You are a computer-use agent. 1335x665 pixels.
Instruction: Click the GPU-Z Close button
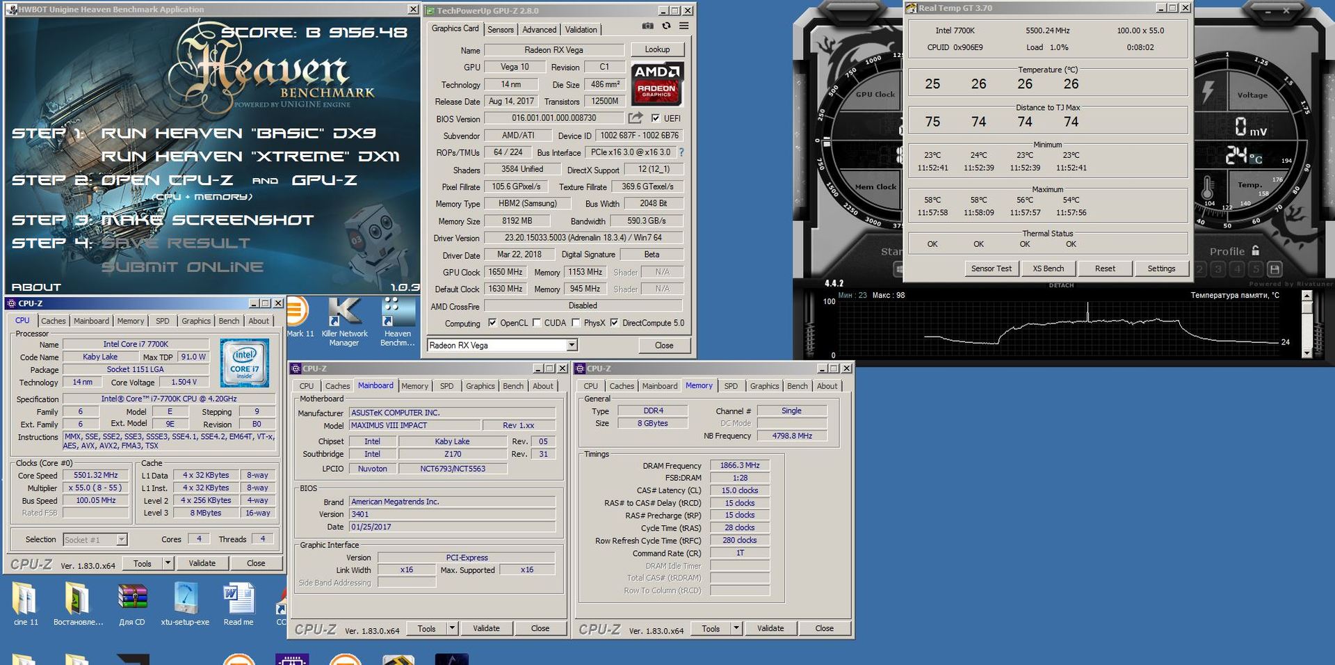[x=664, y=345]
